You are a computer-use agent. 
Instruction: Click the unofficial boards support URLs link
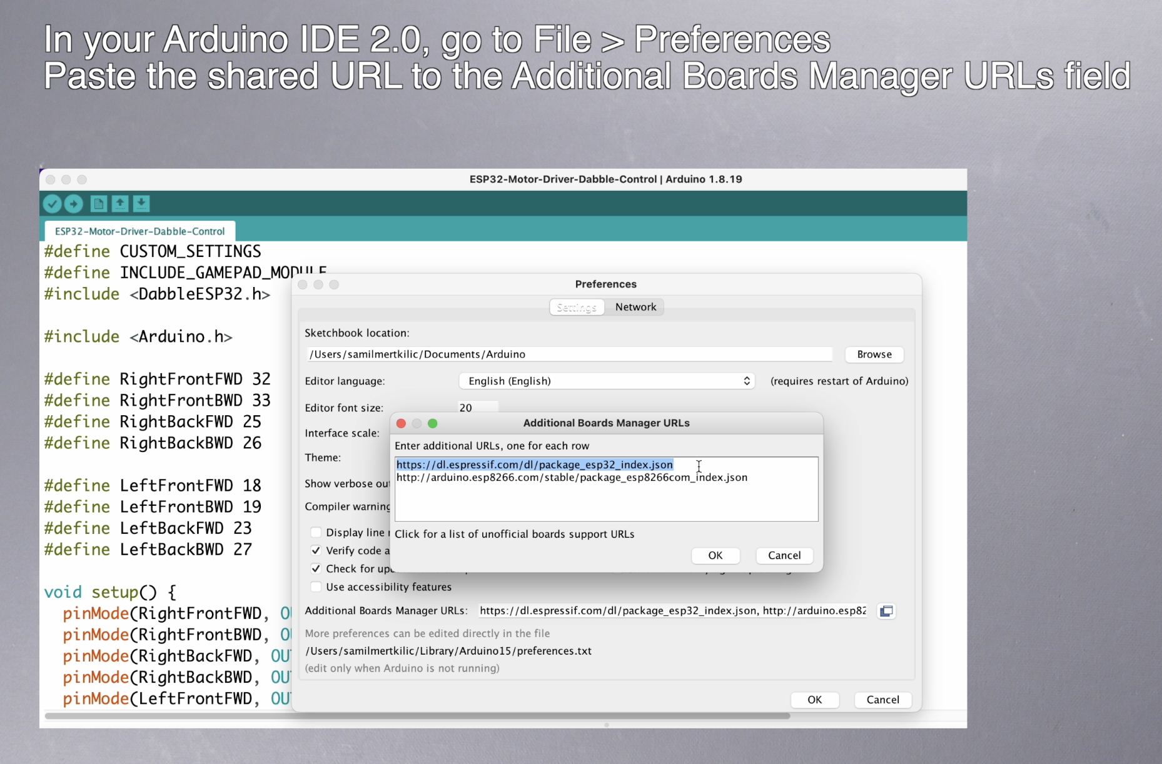tap(514, 534)
